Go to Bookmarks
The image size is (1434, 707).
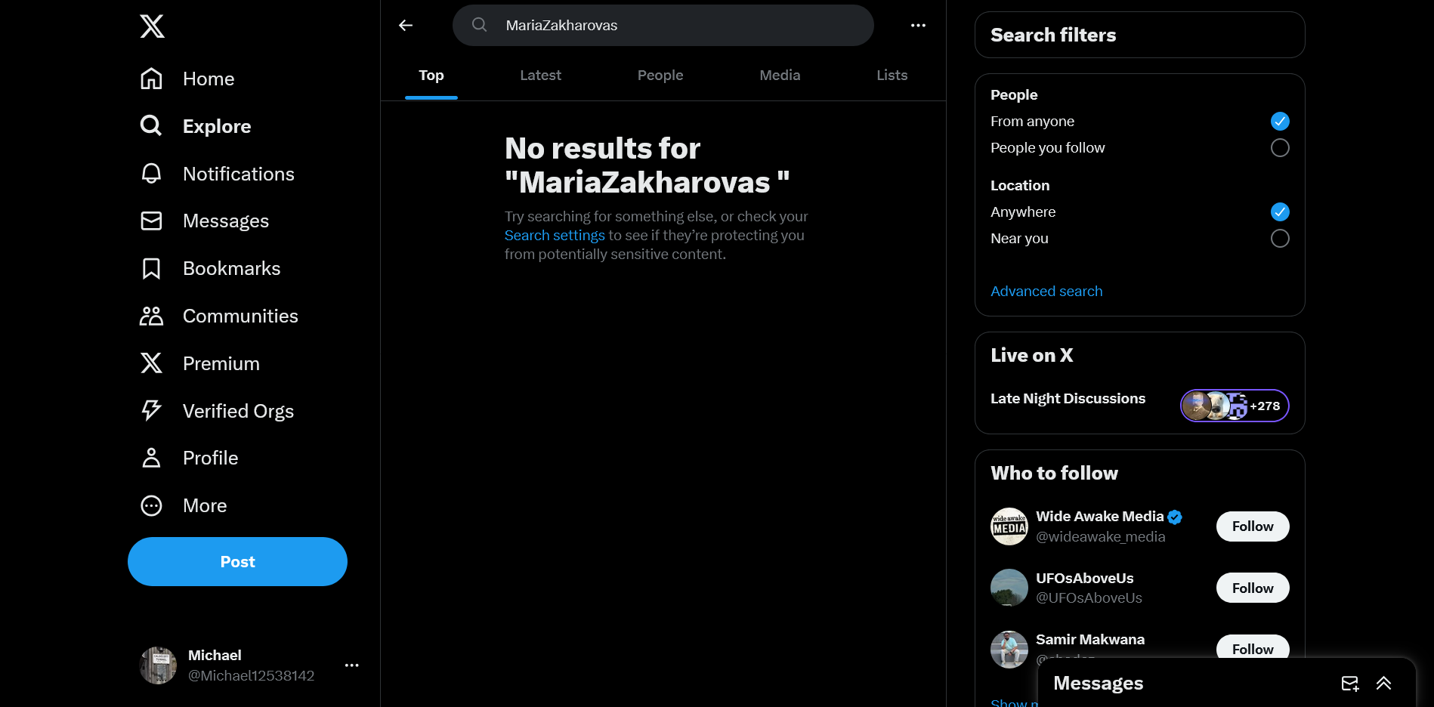click(x=151, y=268)
